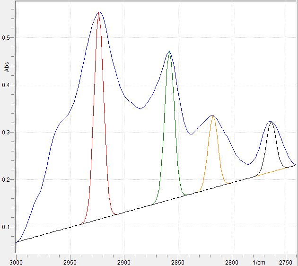The height and width of the screenshot is (266, 298).
Task: Click the blue curve shoulder near 2960
Action: [62, 121]
